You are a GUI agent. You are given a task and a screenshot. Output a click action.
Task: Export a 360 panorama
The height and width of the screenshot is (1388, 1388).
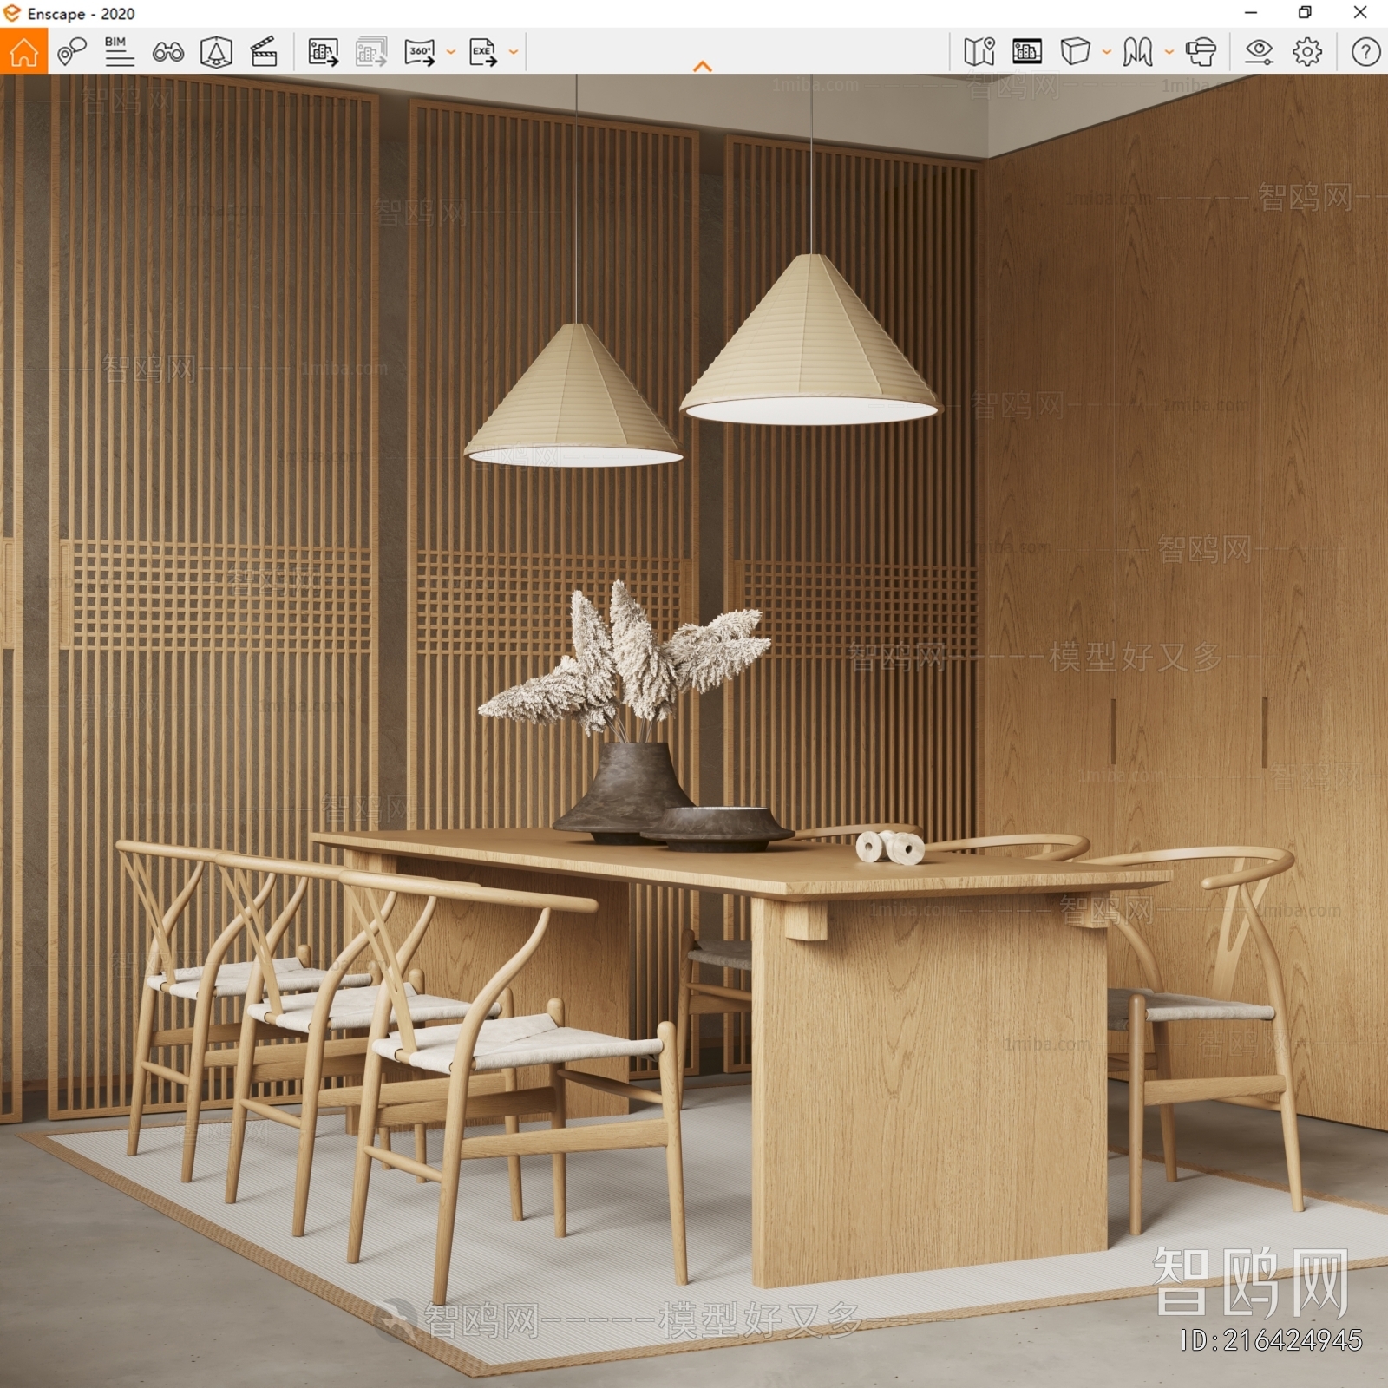[420, 52]
